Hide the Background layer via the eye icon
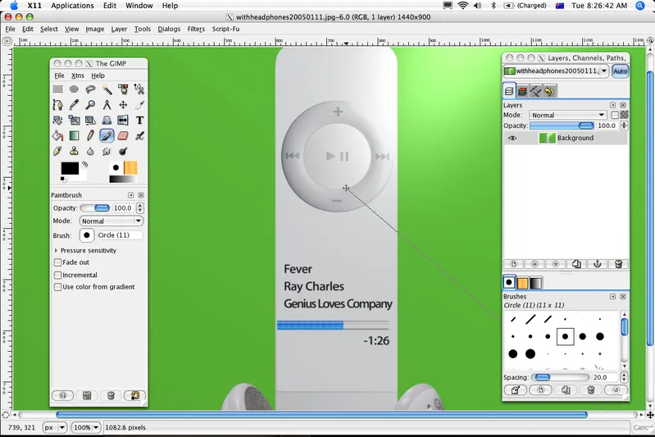 [512, 138]
